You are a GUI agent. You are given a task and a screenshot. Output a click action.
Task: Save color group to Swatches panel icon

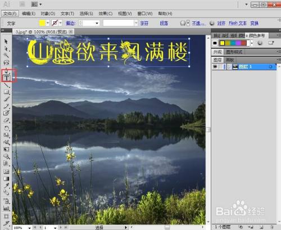click(x=271, y=43)
